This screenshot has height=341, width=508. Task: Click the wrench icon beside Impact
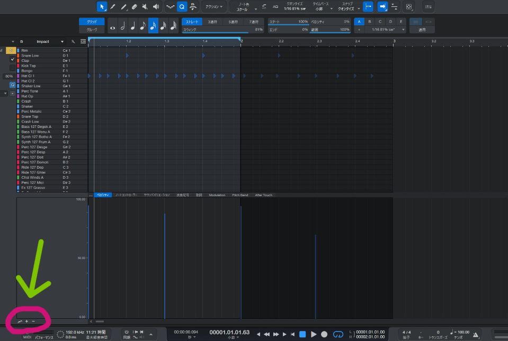73,41
